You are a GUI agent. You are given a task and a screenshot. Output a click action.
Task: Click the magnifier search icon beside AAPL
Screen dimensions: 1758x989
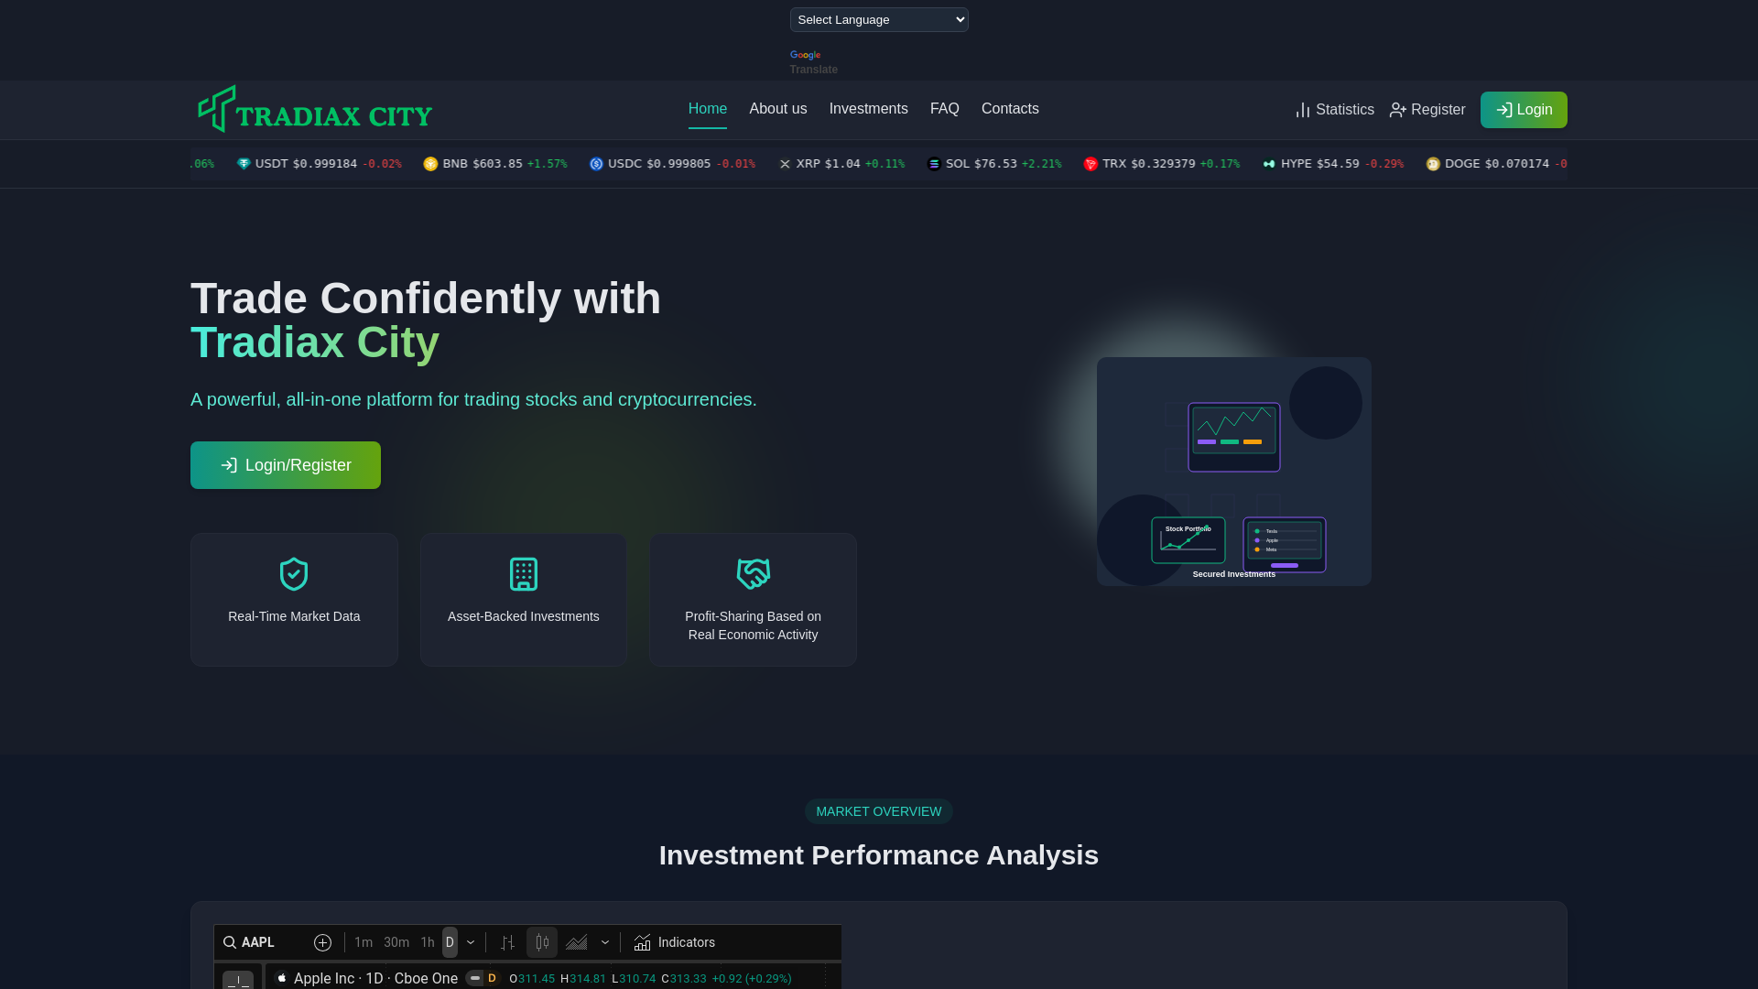click(230, 942)
